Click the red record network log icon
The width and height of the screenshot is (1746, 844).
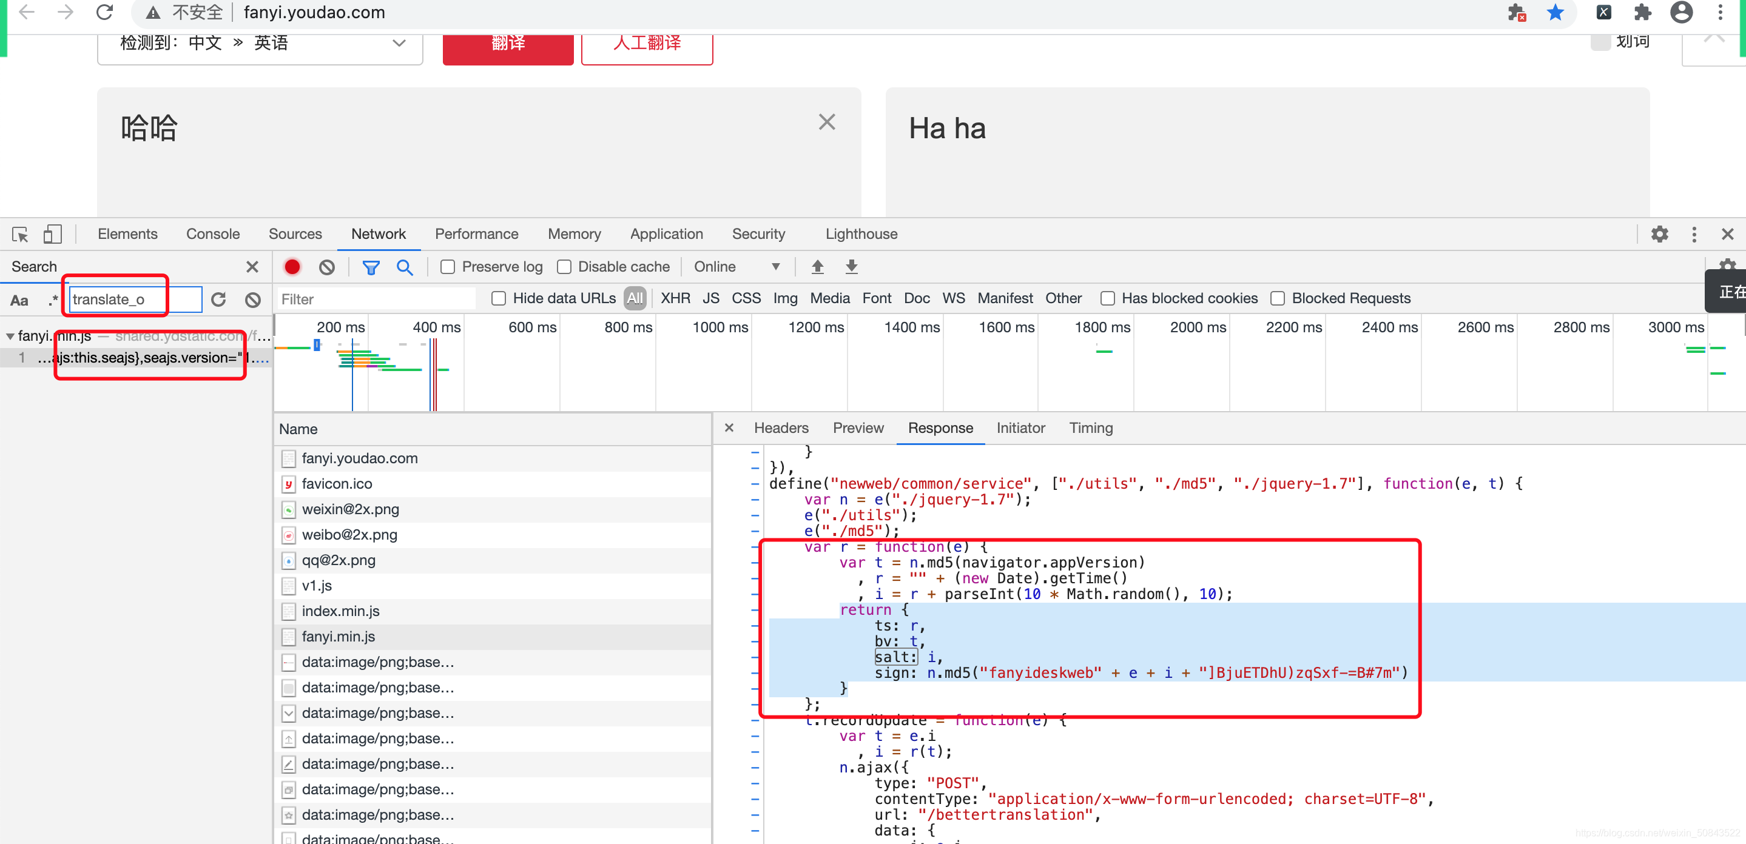292,267
